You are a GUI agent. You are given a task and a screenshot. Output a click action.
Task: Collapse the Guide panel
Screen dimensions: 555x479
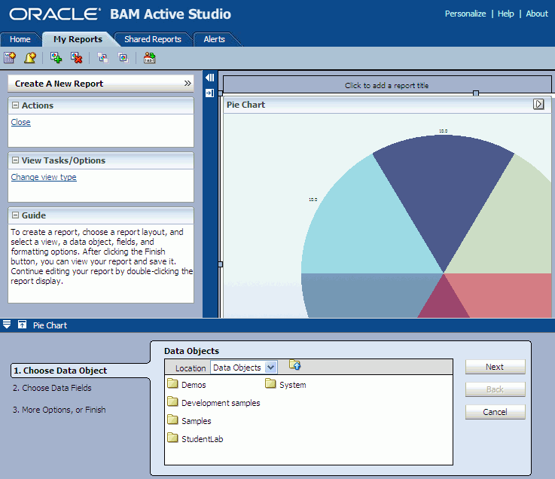click(x=15, y=215)
